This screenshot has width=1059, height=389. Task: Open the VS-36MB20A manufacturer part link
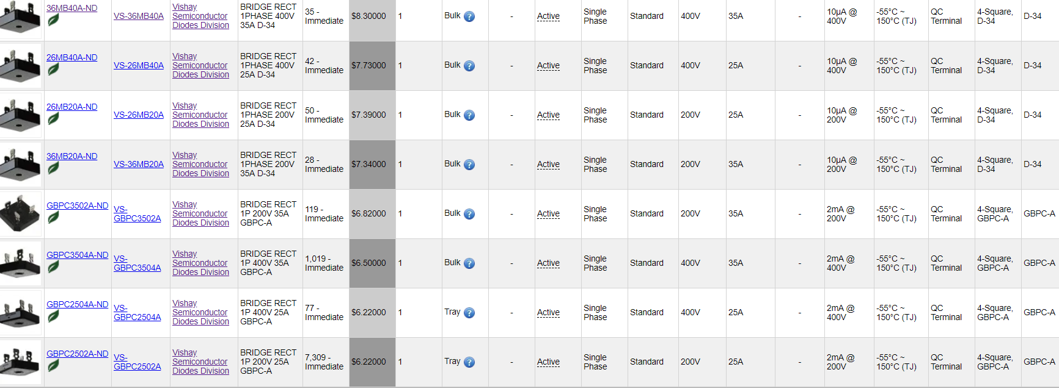[x=139, y=164]
